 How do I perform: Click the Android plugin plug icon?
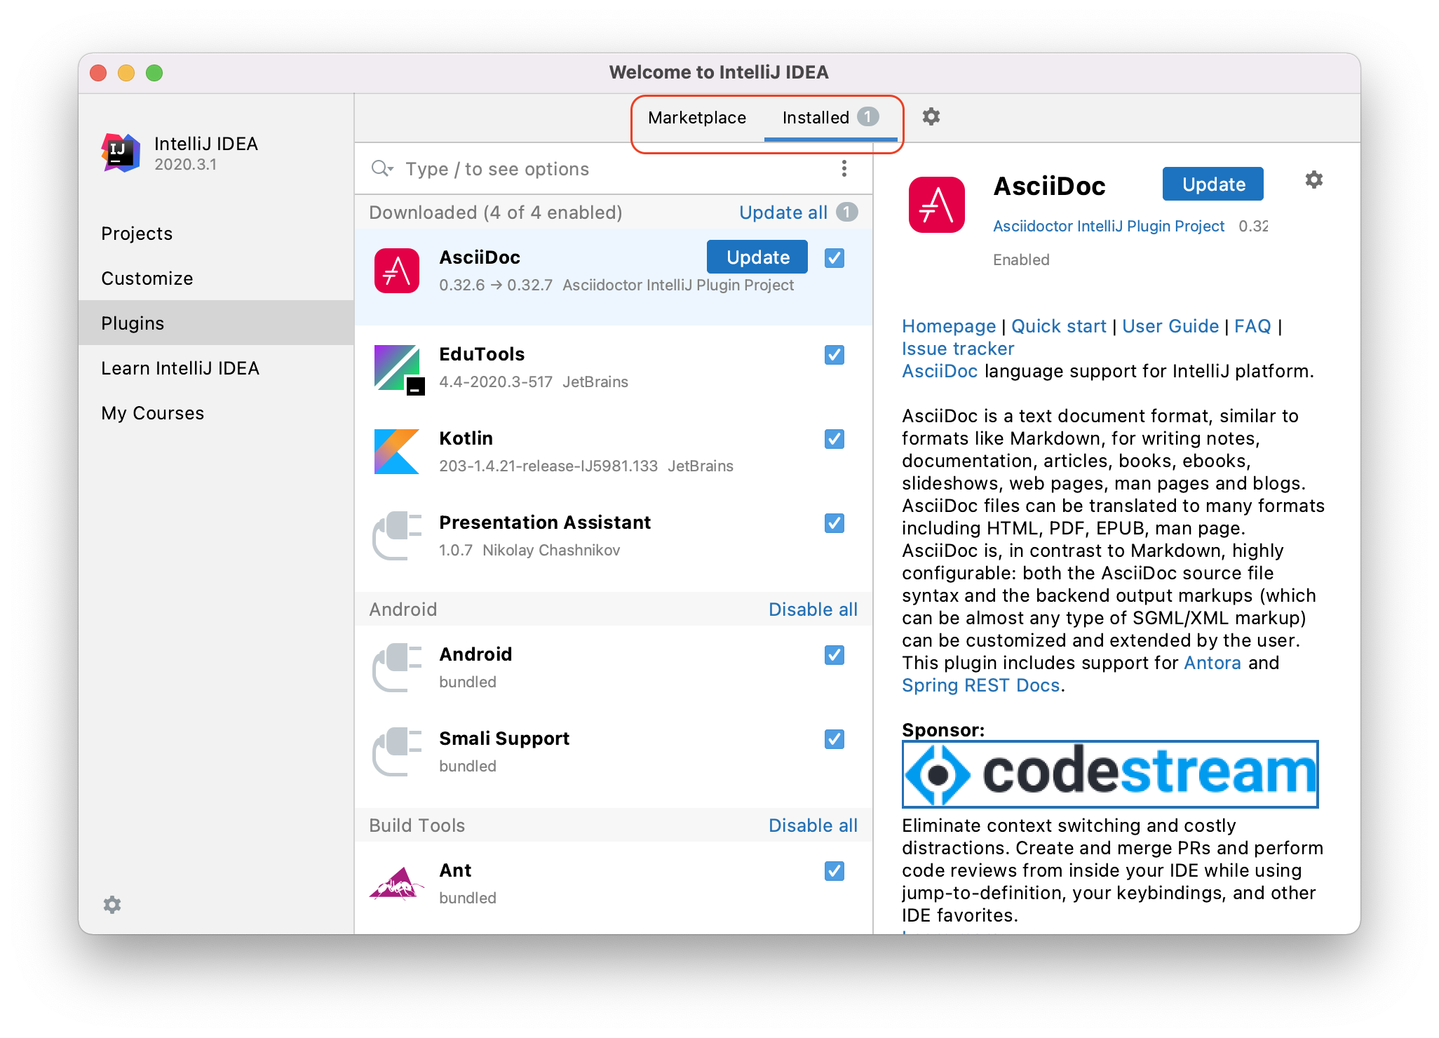point(397,668)
